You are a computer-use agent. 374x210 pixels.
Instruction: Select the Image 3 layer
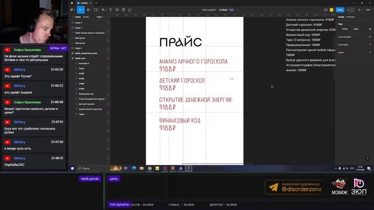point(78,28)
